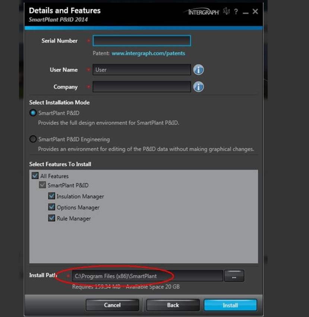Uncheck the Rule Manager feature
This screenshot has height=317, width=309.
pyautogui.click(x=51, y=218)
